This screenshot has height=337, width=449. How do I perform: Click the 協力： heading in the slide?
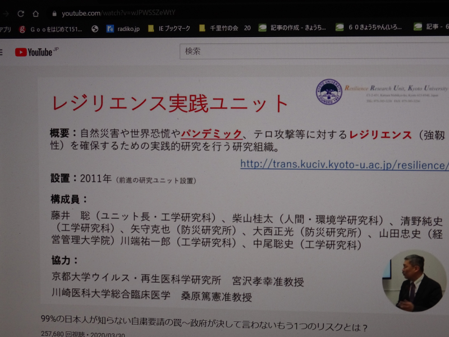[x=65, y=260]
